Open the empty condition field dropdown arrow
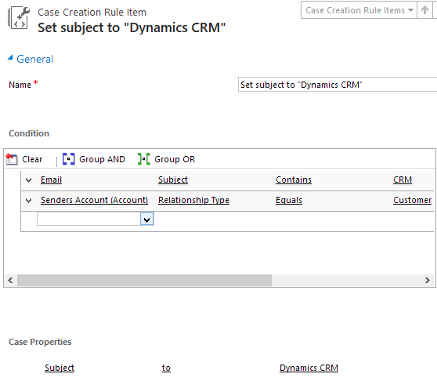437x381 pixels. (x=147, y=220)
